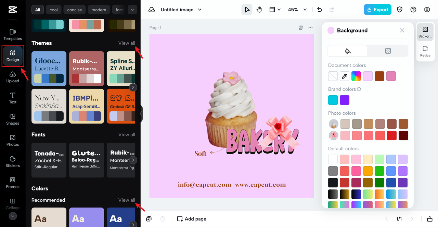Open the Design sidebar panel
Viewport: 438px width, 227px height.
(13, 56)
